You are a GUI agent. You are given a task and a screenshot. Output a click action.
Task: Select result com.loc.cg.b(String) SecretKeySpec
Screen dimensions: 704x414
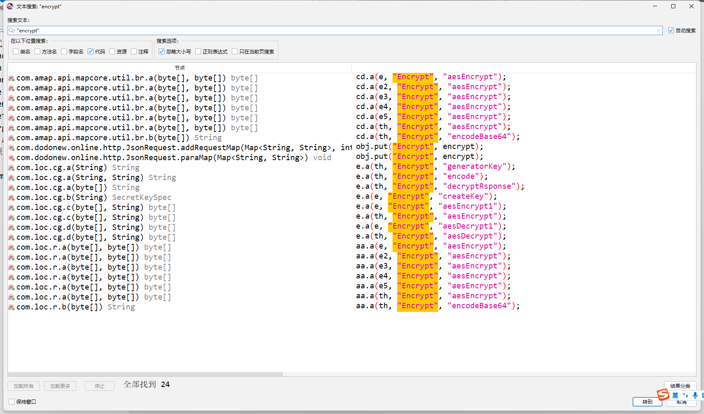pos(94,197)
